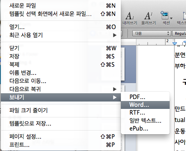The height and width of the screenshot is (151, 186).
Task: Export document as RTF...
Action: (145, 113)
